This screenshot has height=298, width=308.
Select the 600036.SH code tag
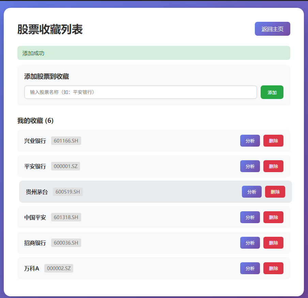pyautogui.click(x=66, y=243)
